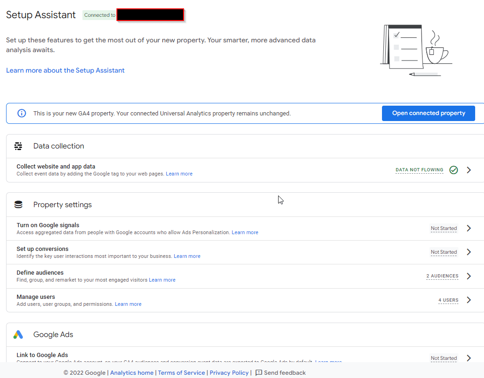Open Learn more link under Manage users
This screenshot has height=378, width=484.
tap(128, 304)
